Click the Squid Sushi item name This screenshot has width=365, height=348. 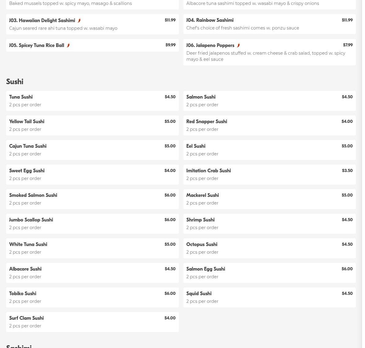click(x=198, y=294)
